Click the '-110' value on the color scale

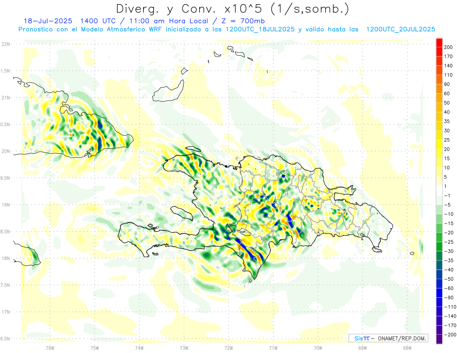pyautogui.click(x=450, y=307)
